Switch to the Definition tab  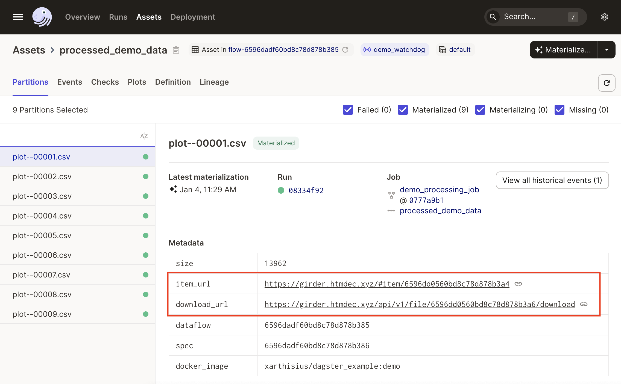coord(173,82)
